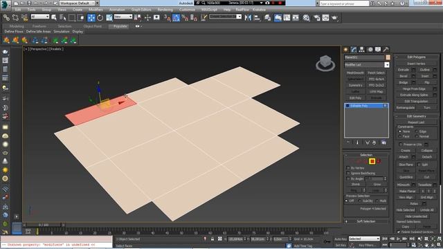
Task: Collapse the Selection rollout
Action: click(x=366, y=155)
